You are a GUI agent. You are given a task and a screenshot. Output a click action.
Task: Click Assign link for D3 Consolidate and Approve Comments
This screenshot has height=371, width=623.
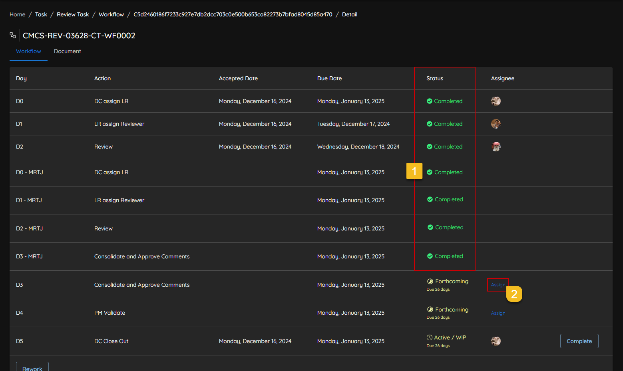coord(498,285)
